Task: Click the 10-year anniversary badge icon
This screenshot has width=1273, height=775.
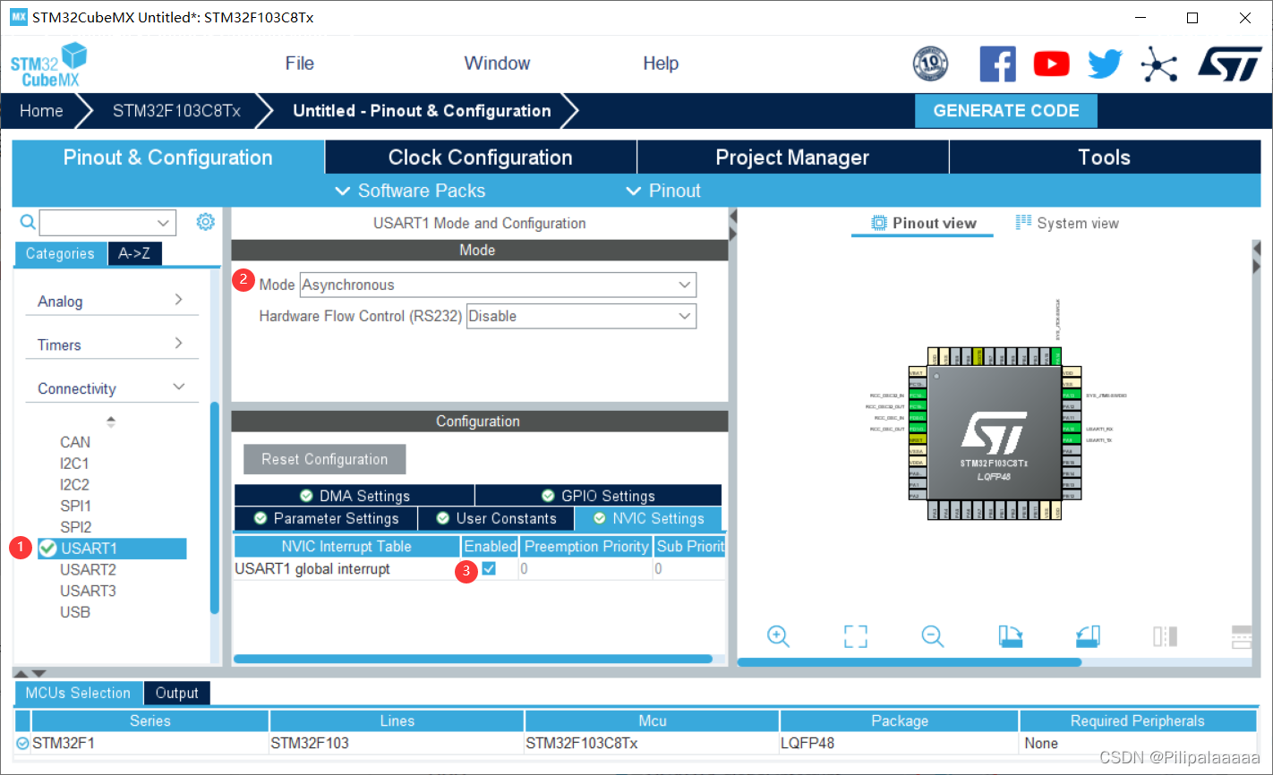Action: click(930, 64)
